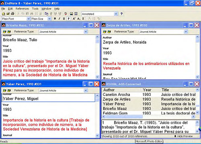The width and height of the screenshot is (201, 144).
Task: Open the Window menu
Action: [x=46, y=9]
